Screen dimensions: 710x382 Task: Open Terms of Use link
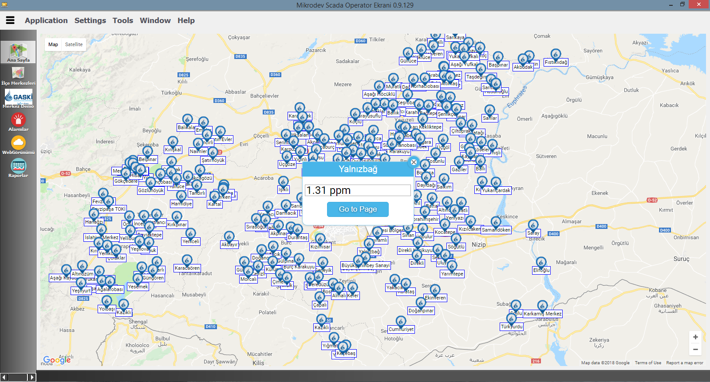pos(648,363)
